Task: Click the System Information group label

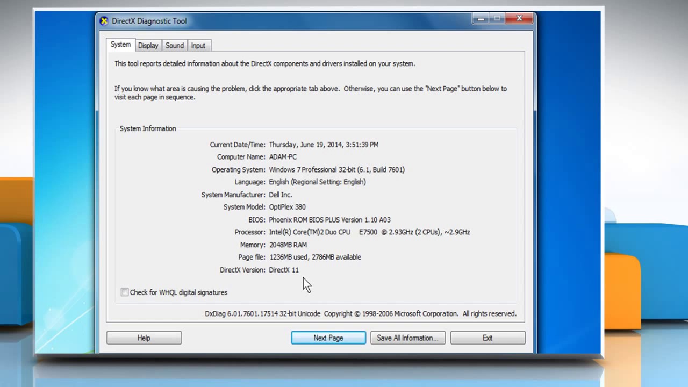Action: click(x=148, y=128)
